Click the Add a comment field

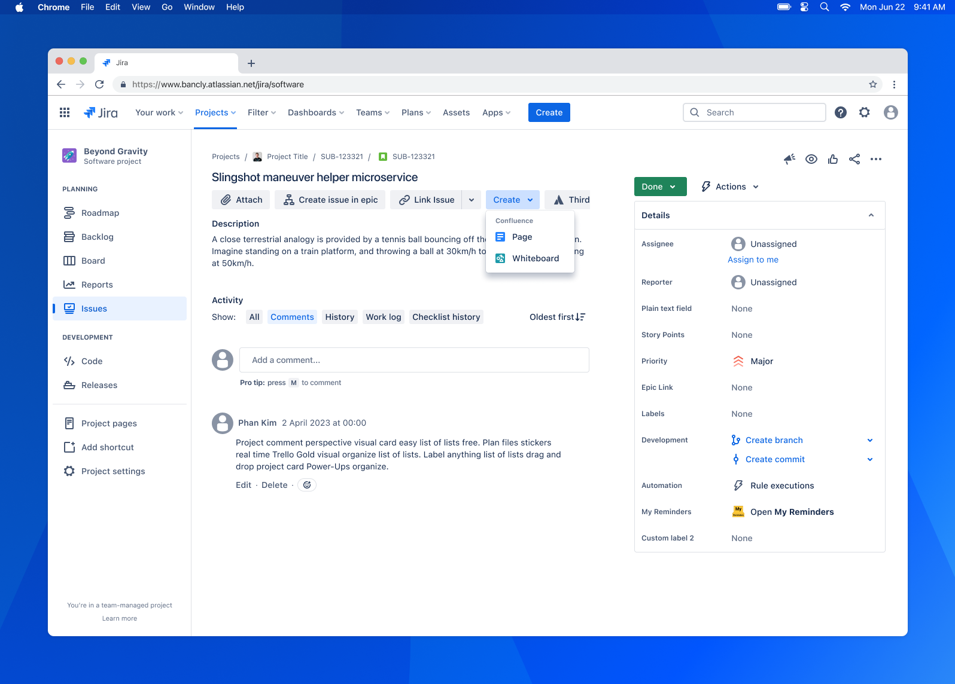(x=414, y=360)
